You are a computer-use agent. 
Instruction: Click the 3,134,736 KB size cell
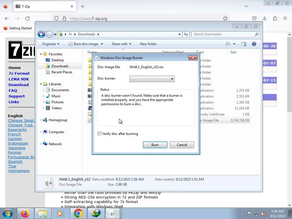(x=240, y=120)
